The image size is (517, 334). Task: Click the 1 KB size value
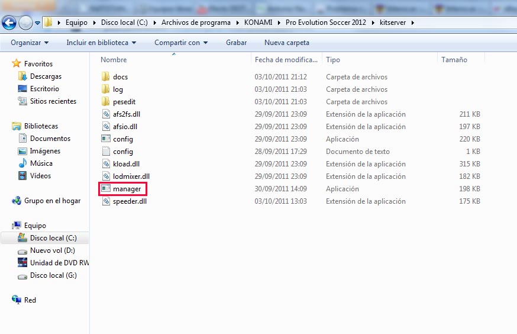(473, 152)
